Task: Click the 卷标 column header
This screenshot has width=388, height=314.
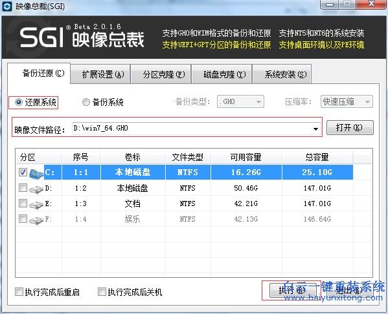Action: (133, 157)
